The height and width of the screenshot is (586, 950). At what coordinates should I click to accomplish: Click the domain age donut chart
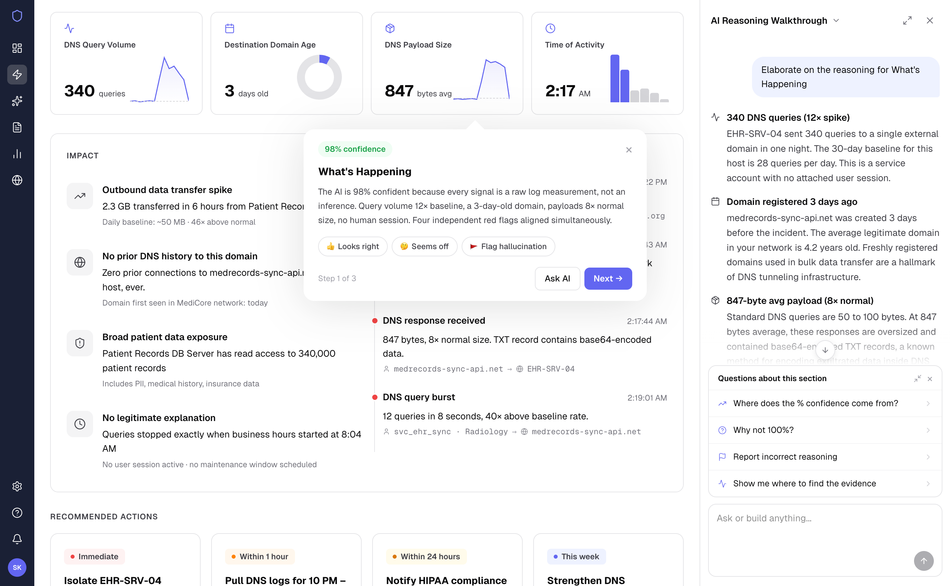tap(319, 77)
